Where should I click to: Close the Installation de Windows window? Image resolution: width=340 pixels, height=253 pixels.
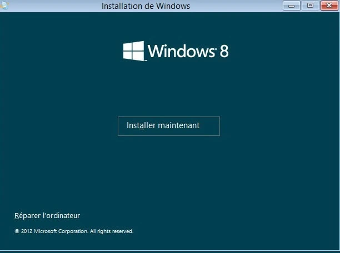pyautogui.click(x=329, y=6)
